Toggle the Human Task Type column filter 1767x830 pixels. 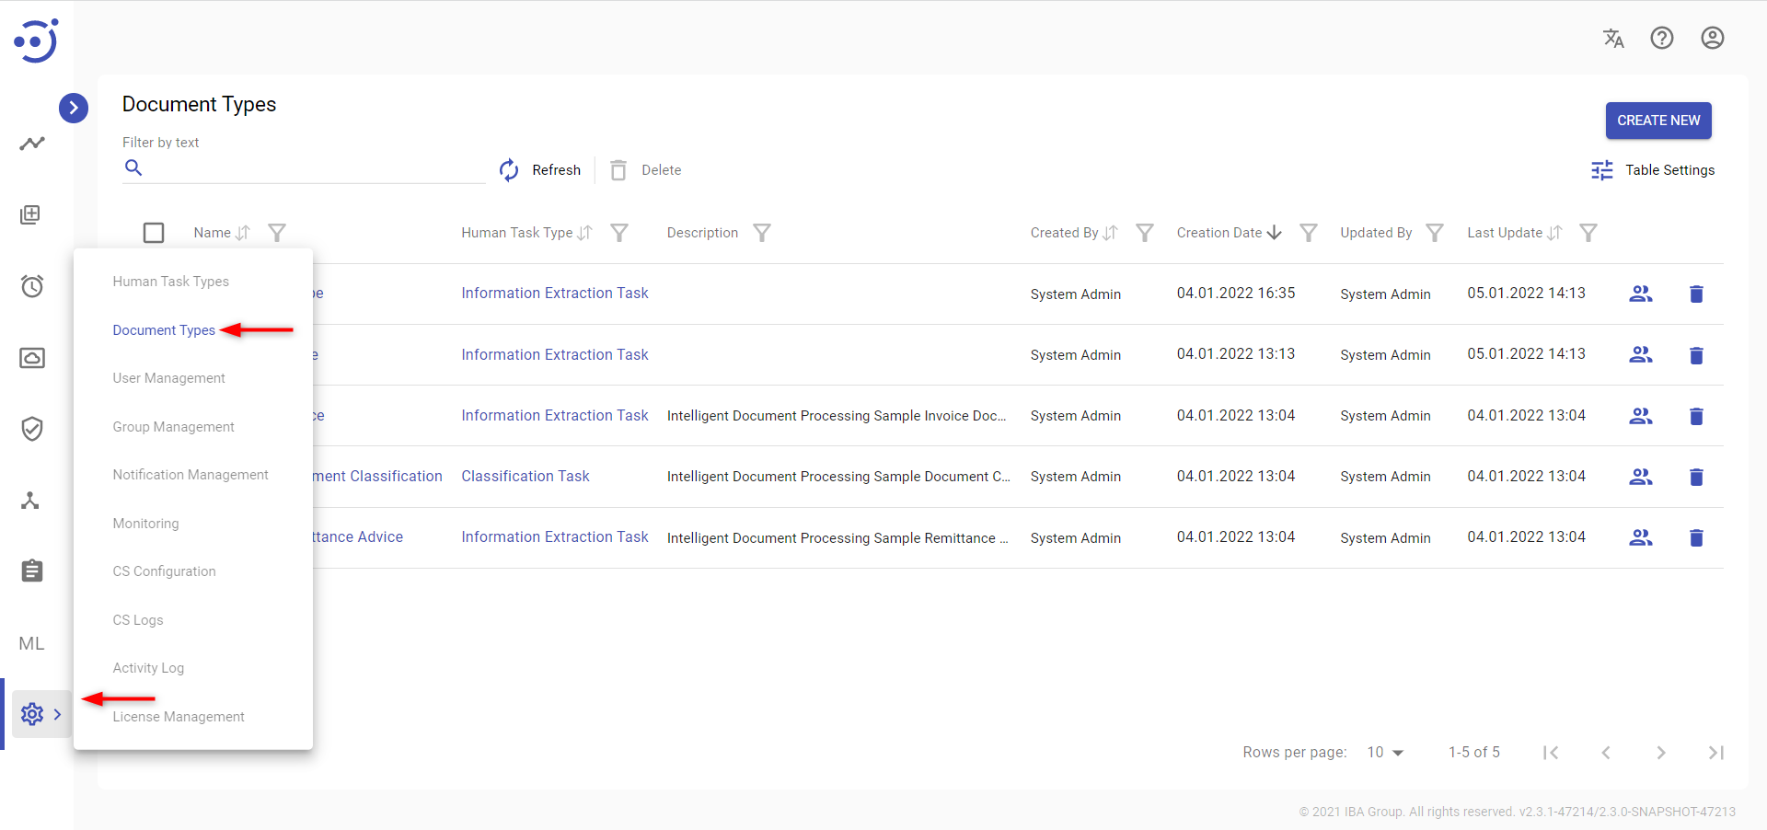pos(619,233)
